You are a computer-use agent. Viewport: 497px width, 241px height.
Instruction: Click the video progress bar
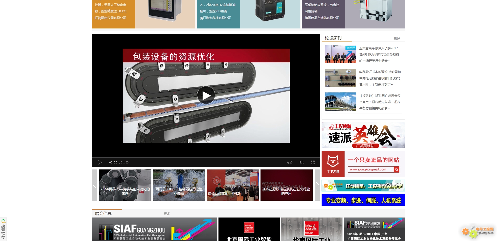(x=206, y=157)
